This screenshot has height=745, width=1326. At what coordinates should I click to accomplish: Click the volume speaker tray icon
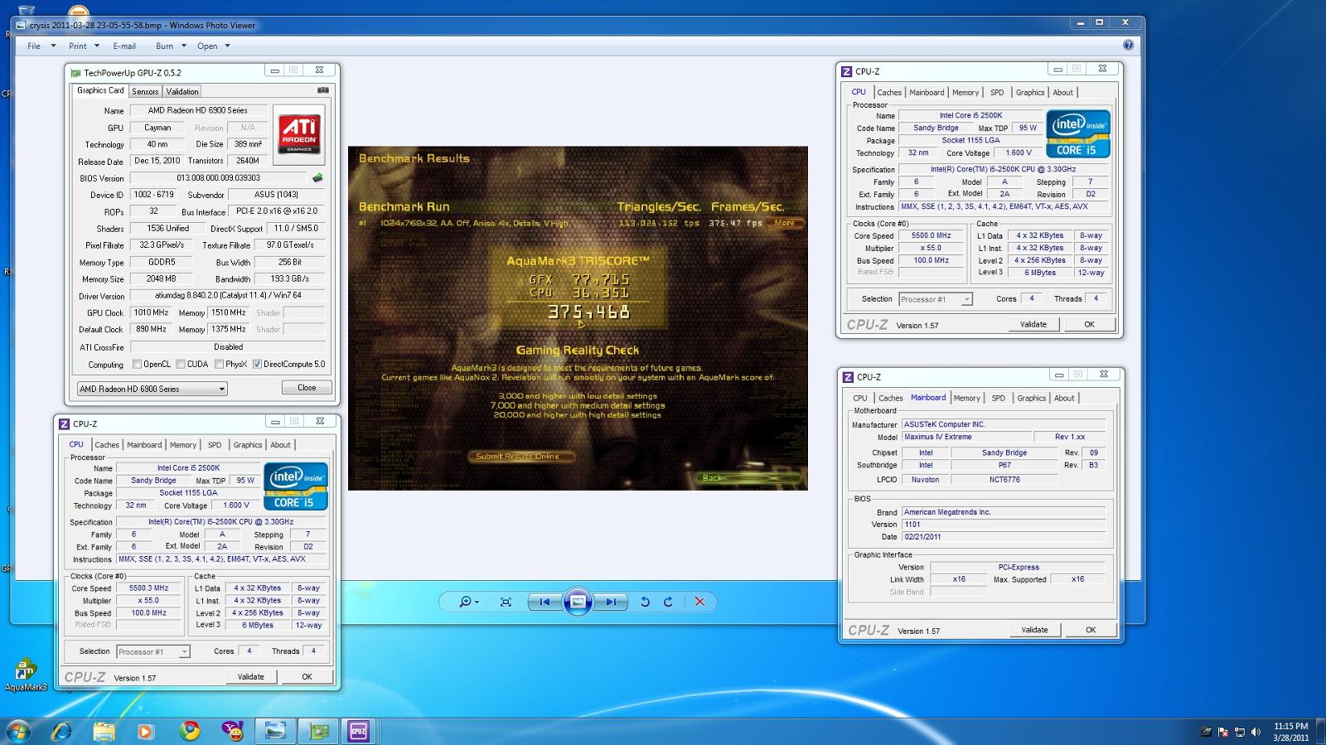[1256, 732]
